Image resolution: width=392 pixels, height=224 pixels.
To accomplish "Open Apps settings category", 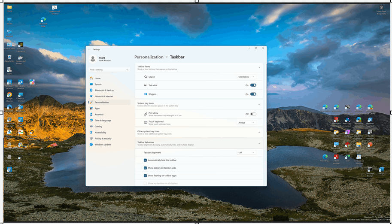I will tap(109, 109).
